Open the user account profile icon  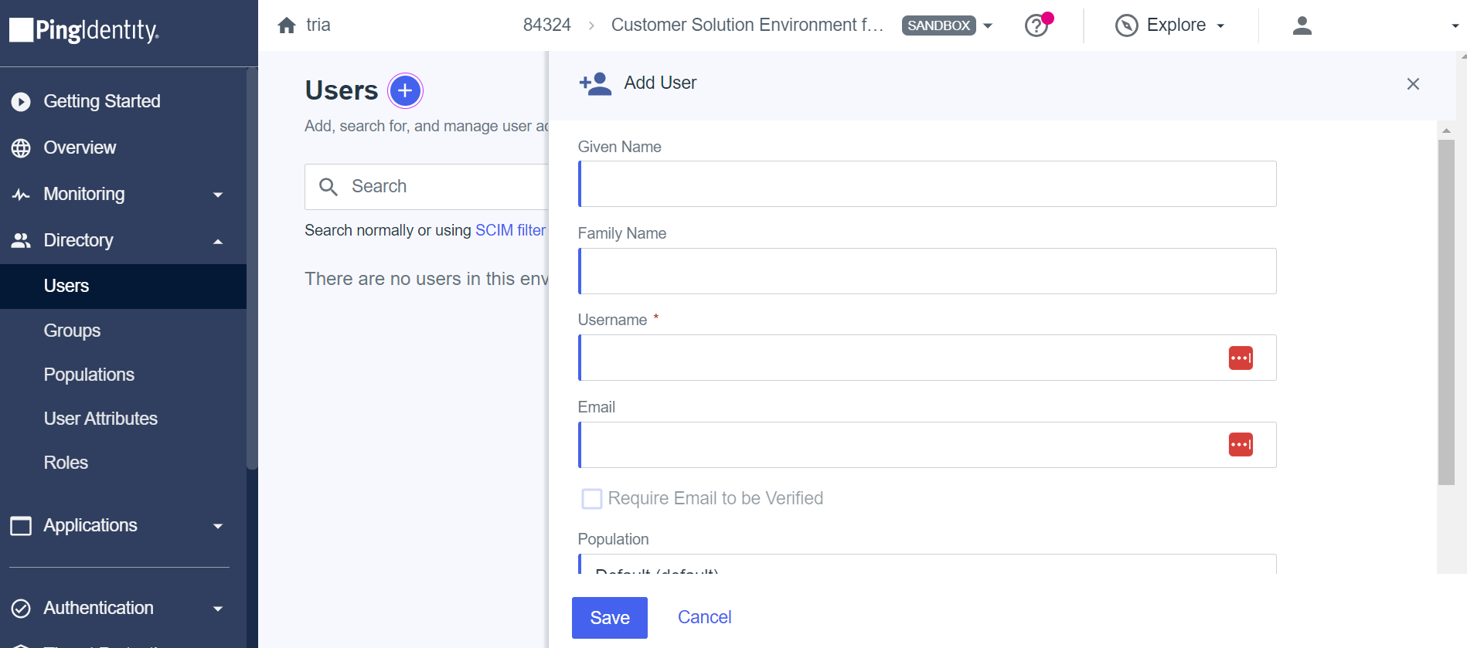pos(1302,25)
